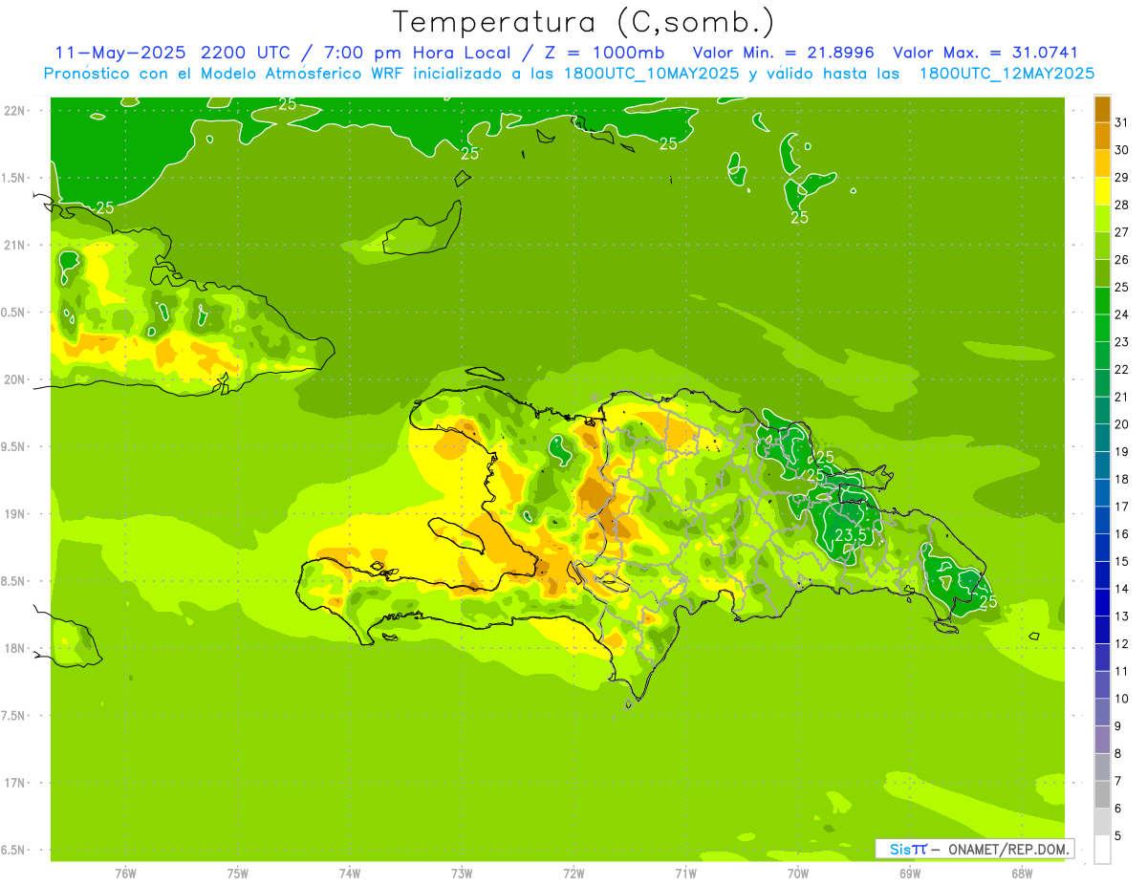The image size is (1147, 886).
Task: Click the title "Temperatura (C,somb.)"
Action: 584,22
